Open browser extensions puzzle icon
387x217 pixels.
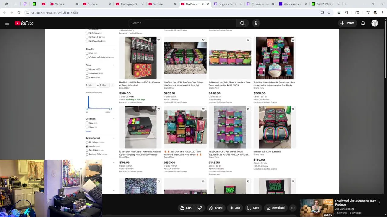point(346,13)
